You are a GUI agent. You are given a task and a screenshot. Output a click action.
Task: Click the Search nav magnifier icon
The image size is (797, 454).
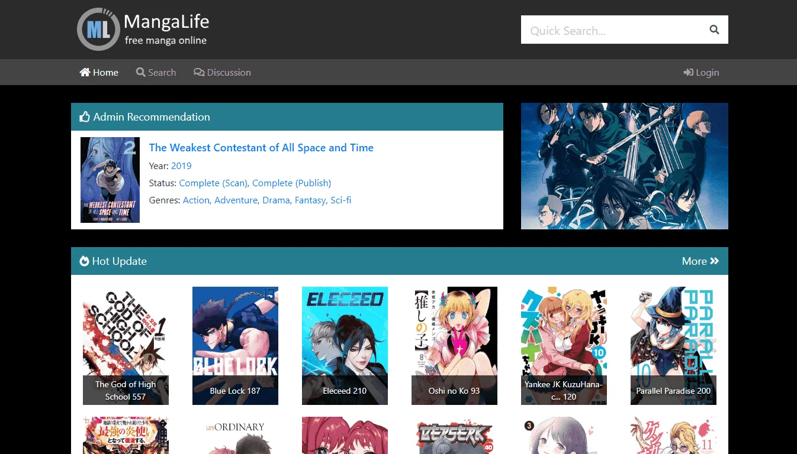click(x=140, y=72)
